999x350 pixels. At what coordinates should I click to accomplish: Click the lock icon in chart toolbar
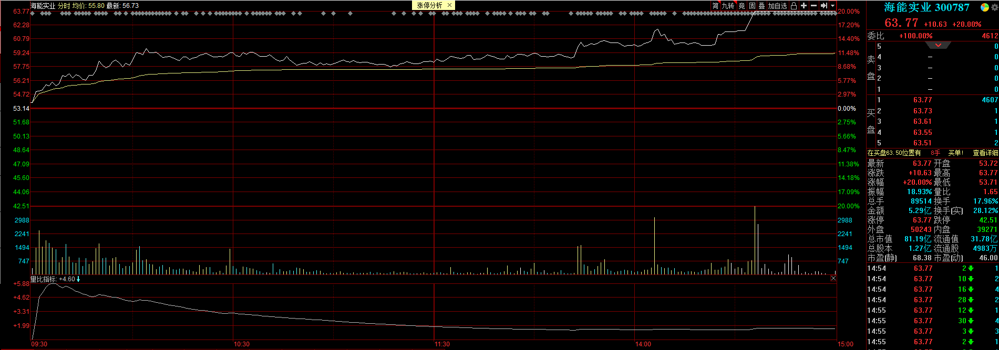[x=794, y=6]
